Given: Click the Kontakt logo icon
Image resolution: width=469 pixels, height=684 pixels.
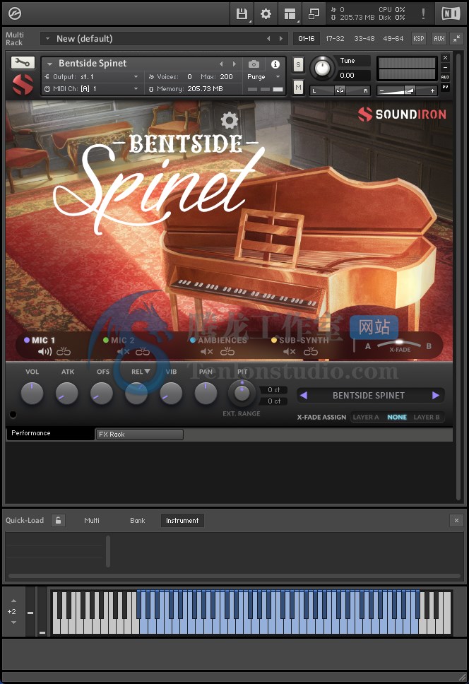Looking at the screenshot, I should [x=14, y=14].
